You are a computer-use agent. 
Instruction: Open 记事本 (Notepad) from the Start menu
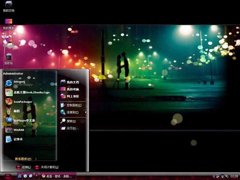(18, 139)
